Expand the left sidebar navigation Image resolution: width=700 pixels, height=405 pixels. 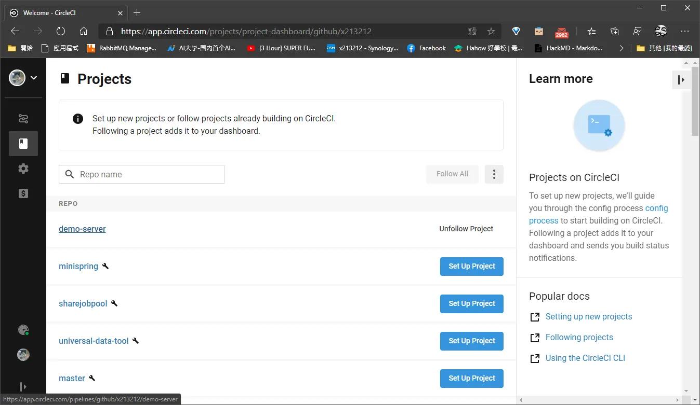tap(23, 386)
